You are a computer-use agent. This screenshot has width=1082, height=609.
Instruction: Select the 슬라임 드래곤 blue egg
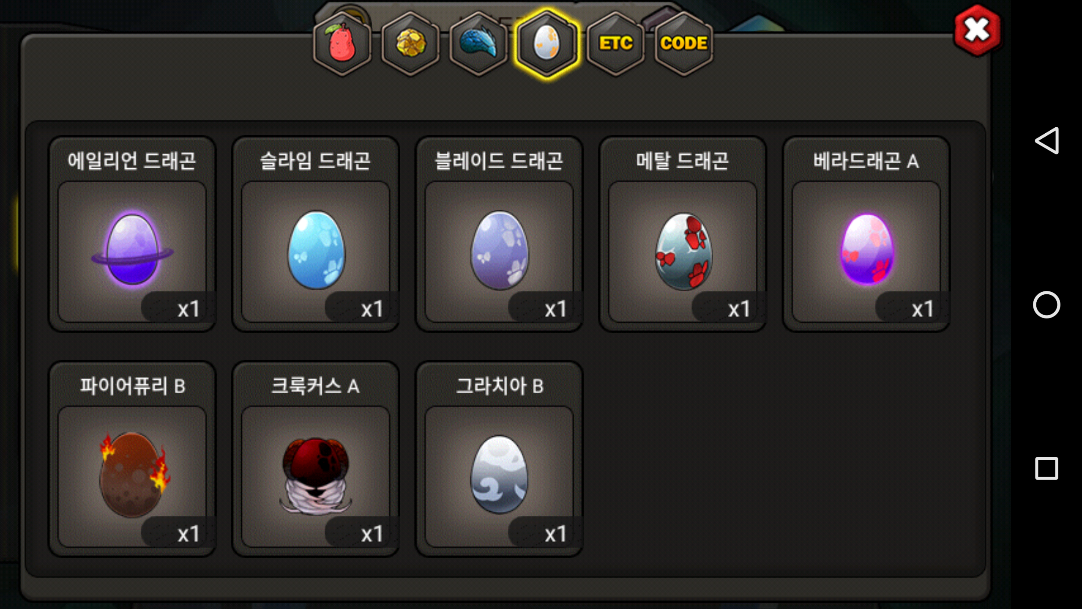(x=316, y=251)
